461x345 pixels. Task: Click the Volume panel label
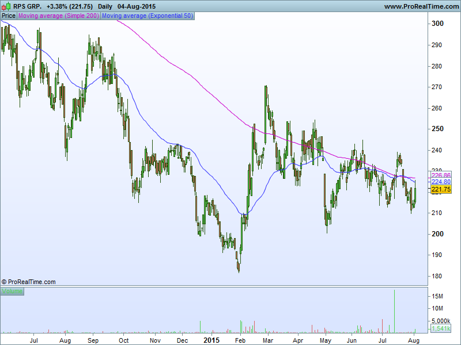click(12, 292)
